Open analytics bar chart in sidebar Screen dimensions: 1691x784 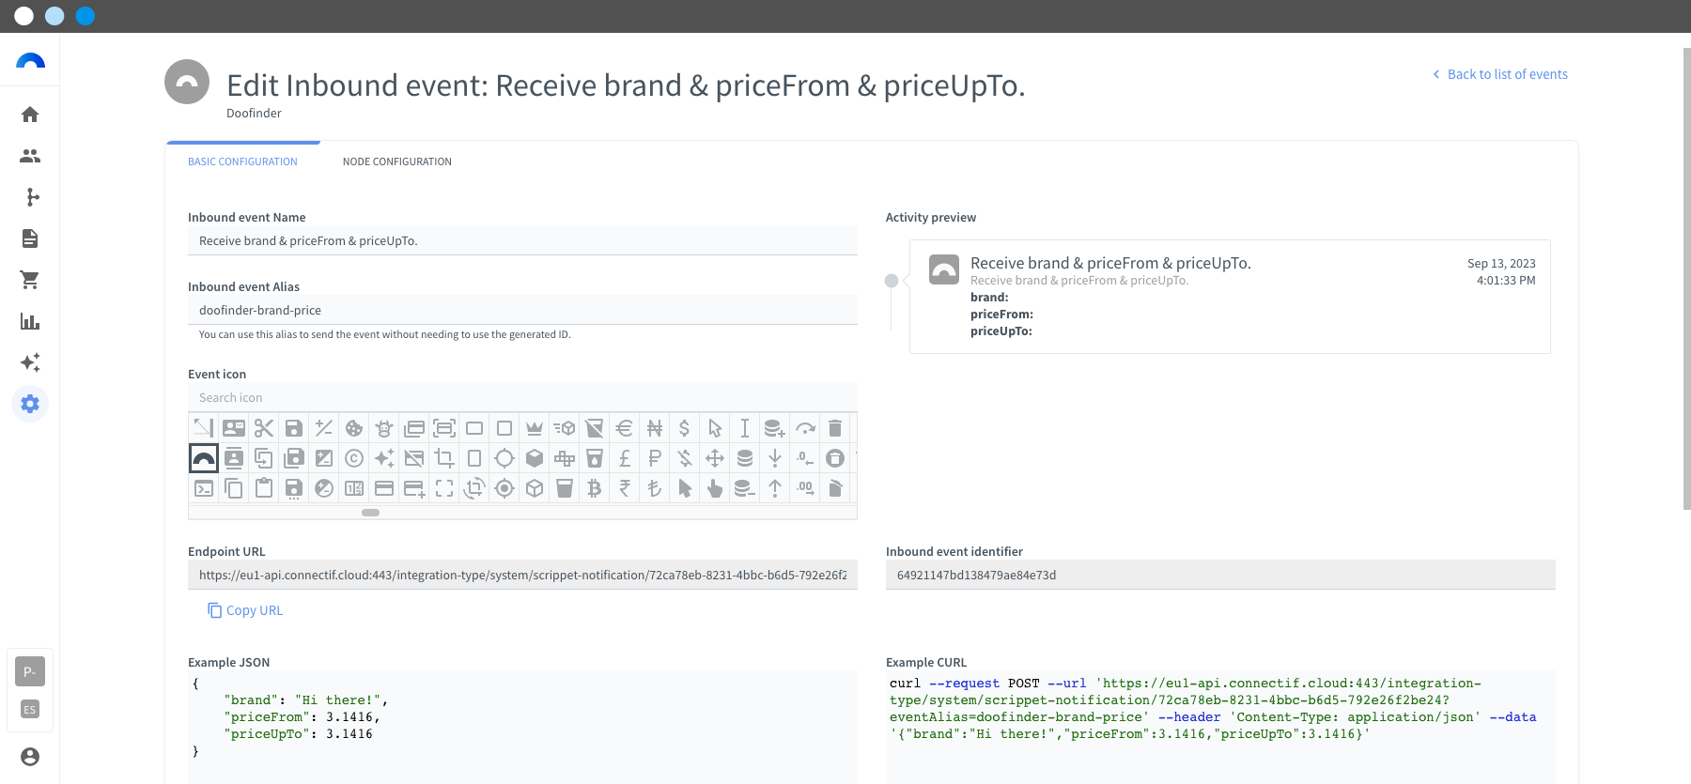30,321
